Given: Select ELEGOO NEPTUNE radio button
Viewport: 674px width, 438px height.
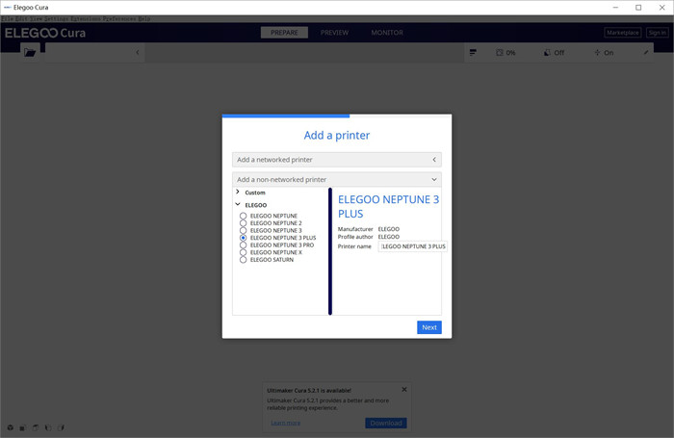Looking at the screenshot, I should click(x=244, y=216).
